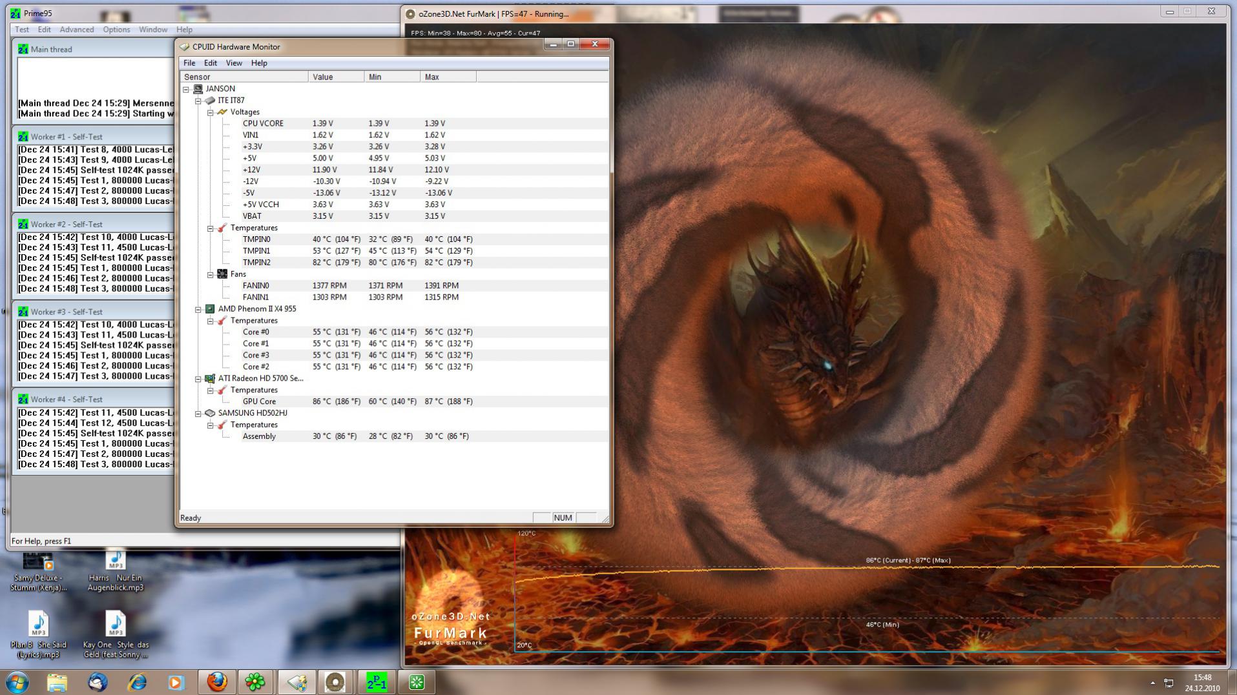This screenshot has width=1237, height=695.
Task: Click the NUM indicator in the status bar
Action: pos(563,518)
